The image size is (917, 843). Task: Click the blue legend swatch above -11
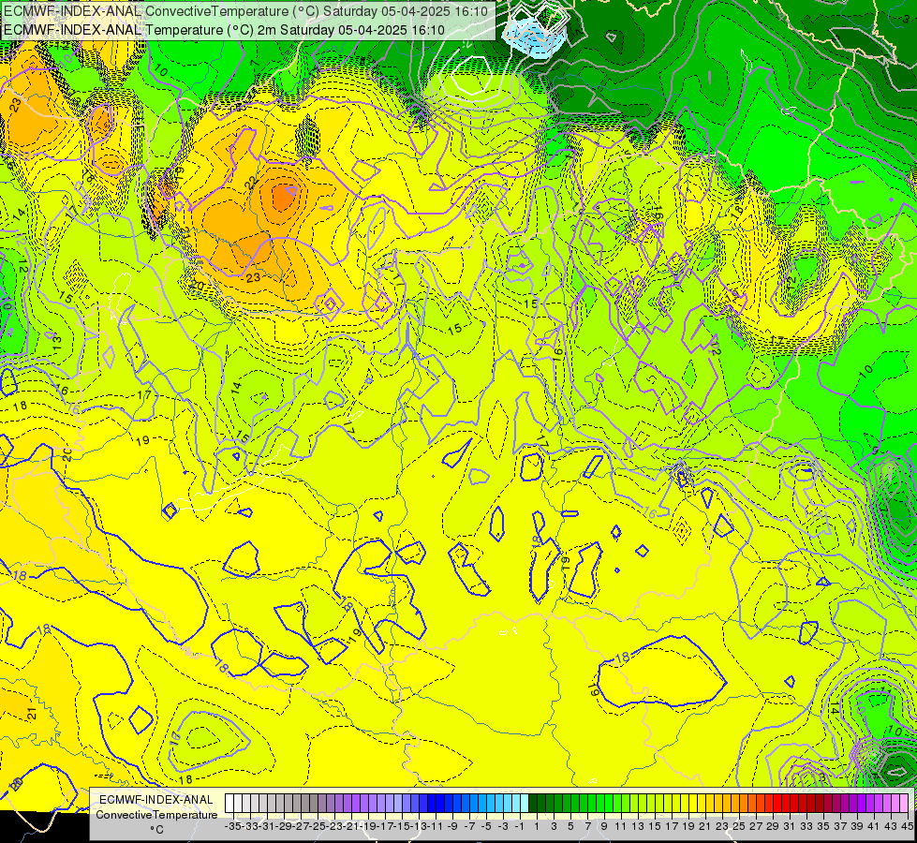(x=432, y=803)
